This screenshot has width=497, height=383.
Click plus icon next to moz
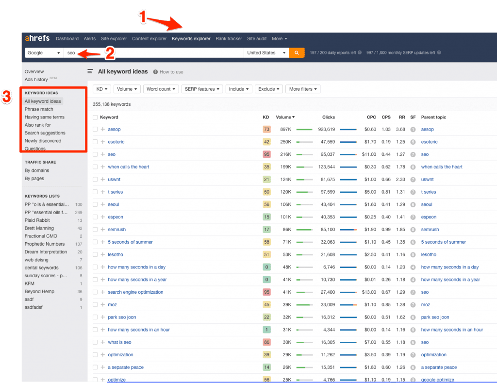[x=103, y=305]
